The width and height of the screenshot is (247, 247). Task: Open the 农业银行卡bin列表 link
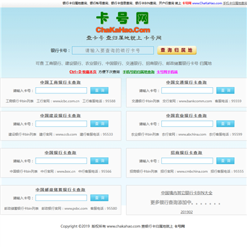(145, 134)
